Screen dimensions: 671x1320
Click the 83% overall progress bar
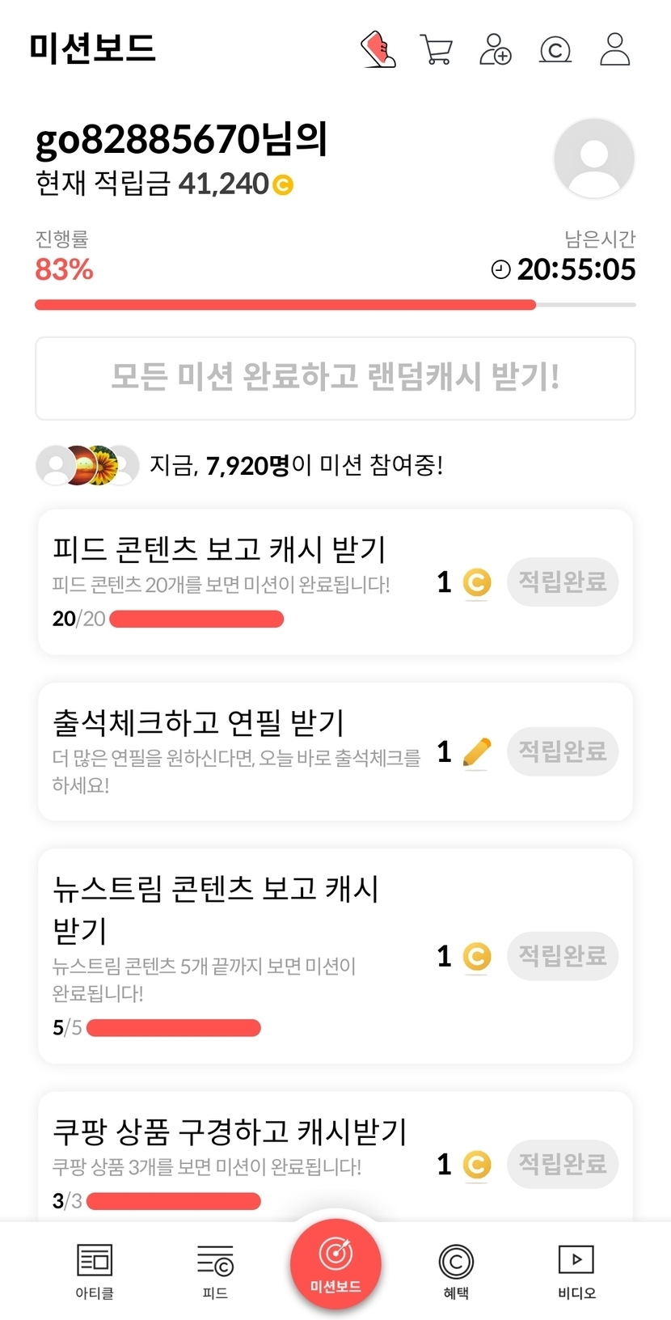335,305
